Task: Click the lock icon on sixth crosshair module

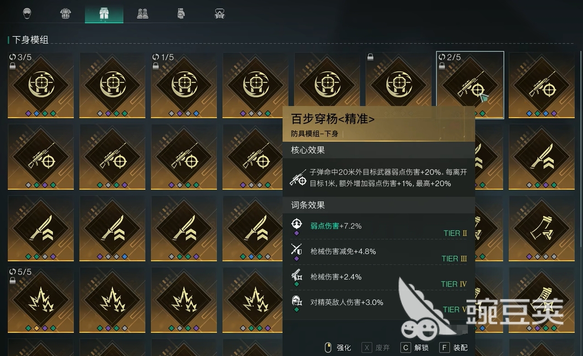Action: tap(371, 57)
